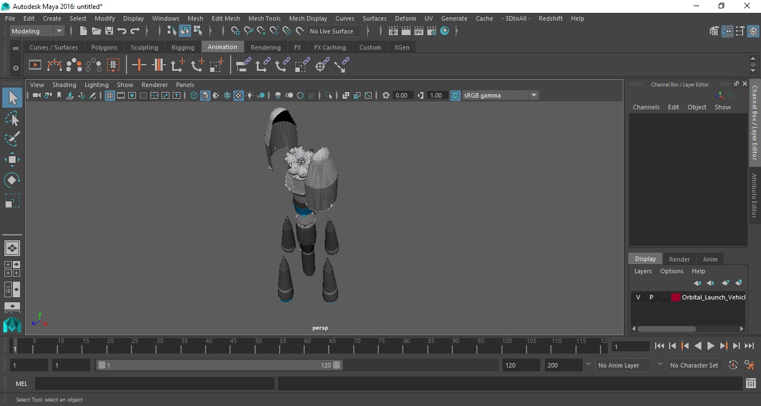The height and width of the screenshot is (406, 761).
Task: Toggle sRGB view transform color icon
Action: point(455,95)
